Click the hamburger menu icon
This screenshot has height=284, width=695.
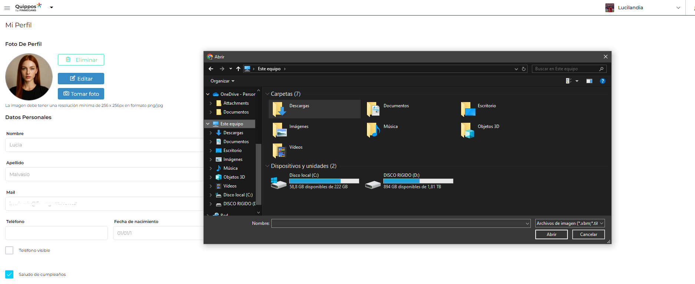click(7, 8)
